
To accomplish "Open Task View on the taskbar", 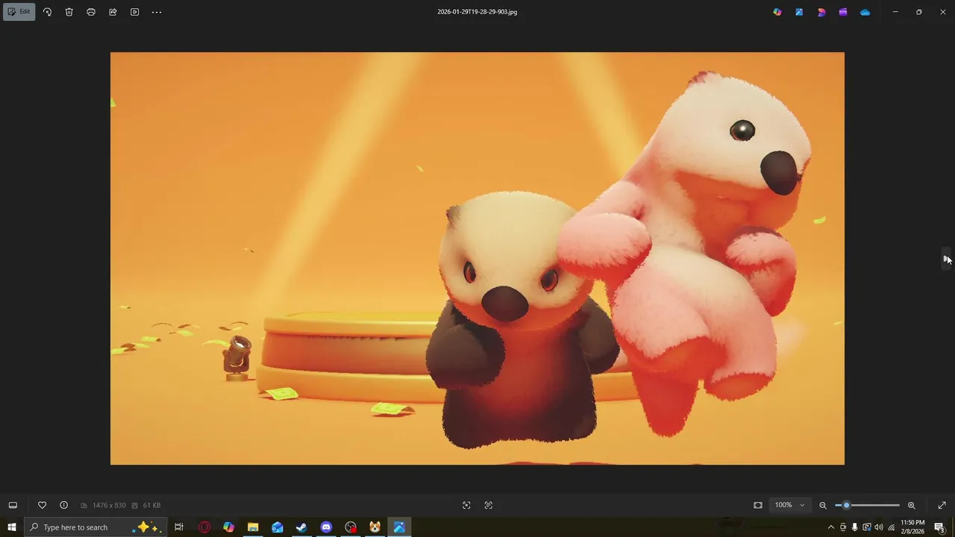I will pyautogui.click(x=179, y=527).
